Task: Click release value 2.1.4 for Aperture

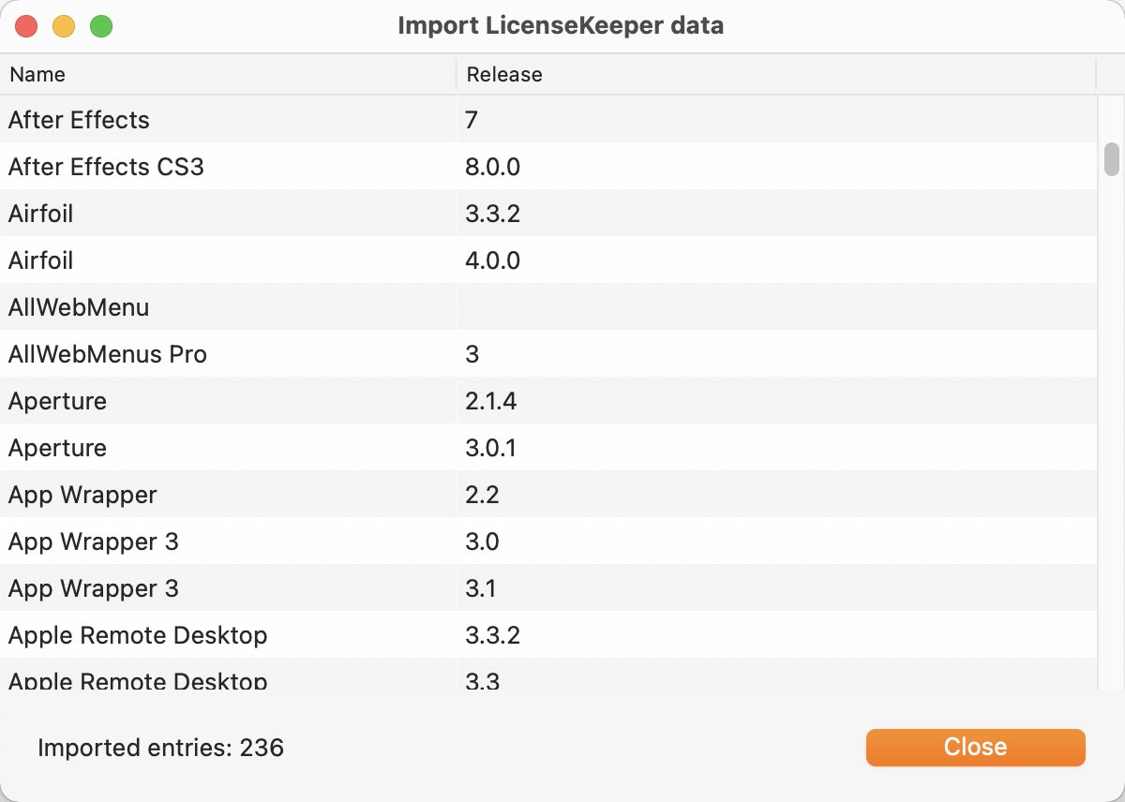Action: 491,401
